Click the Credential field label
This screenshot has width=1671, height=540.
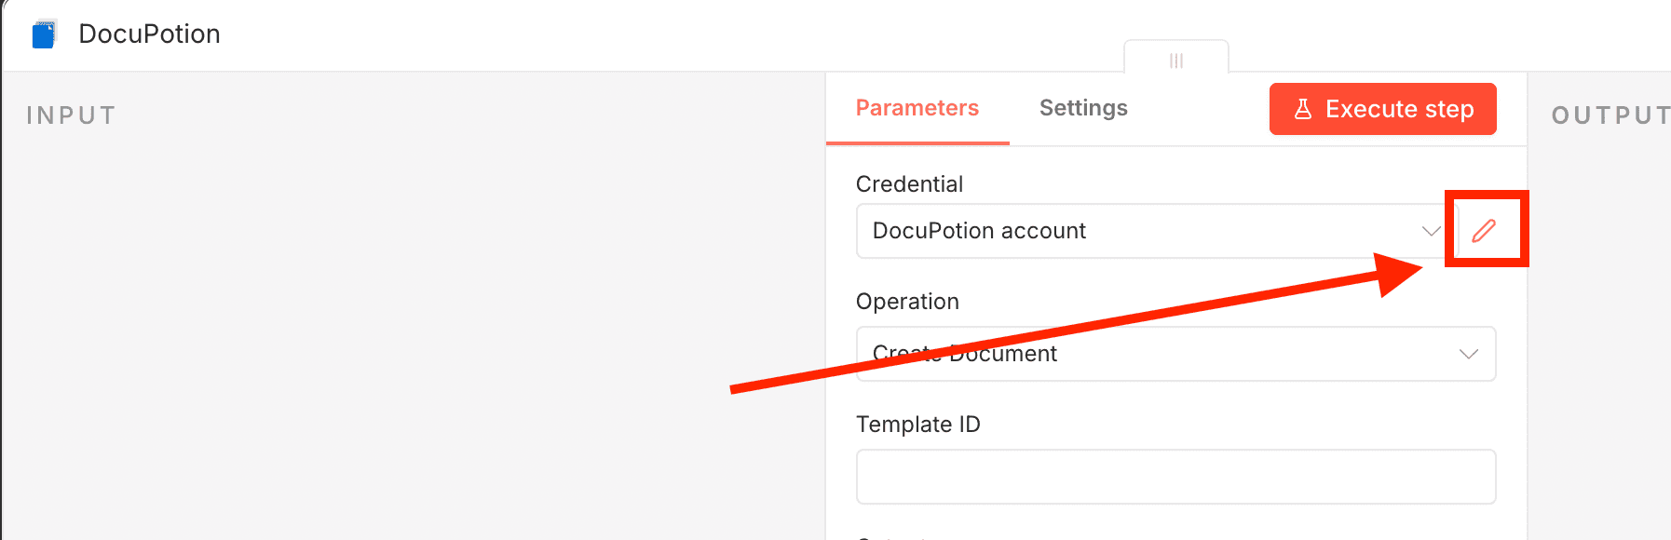pyautogui.click(x=909, y=184)
